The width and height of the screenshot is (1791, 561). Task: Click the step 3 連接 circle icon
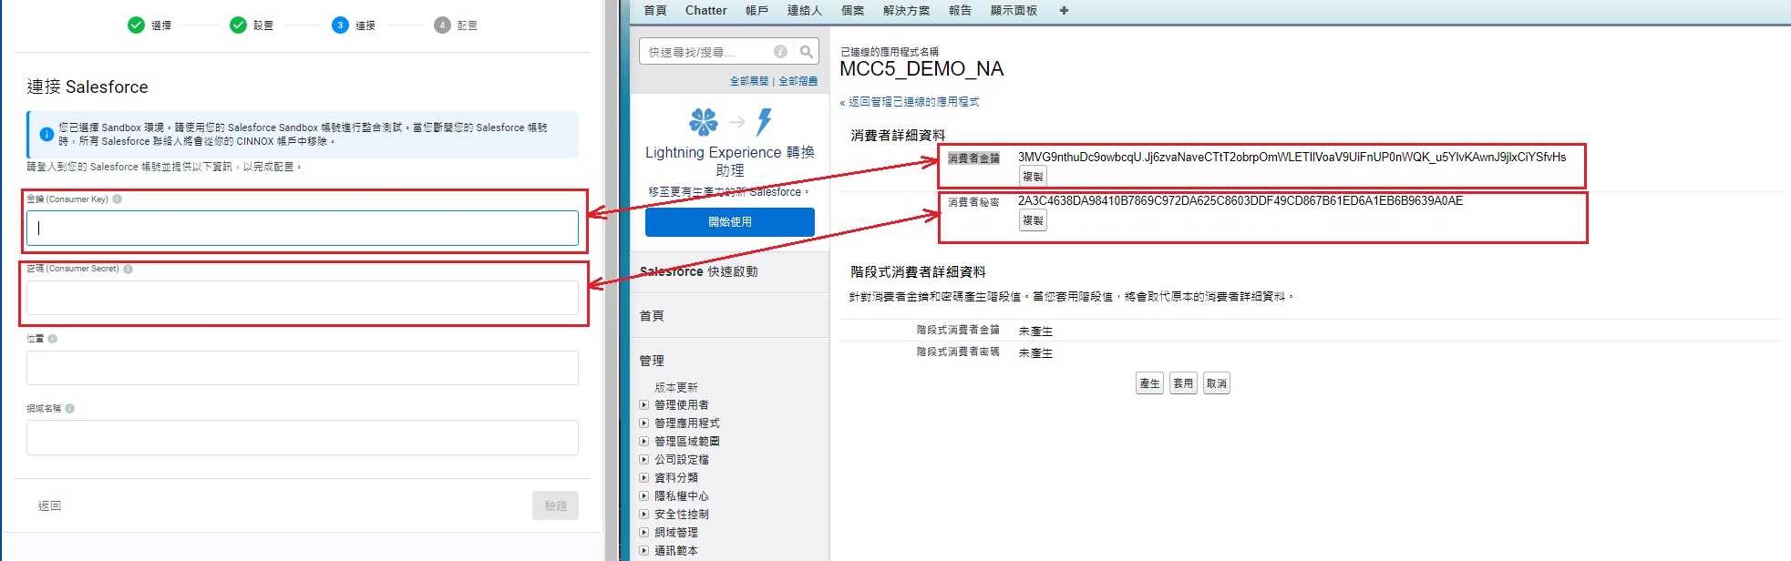click(x=340, y=25)
